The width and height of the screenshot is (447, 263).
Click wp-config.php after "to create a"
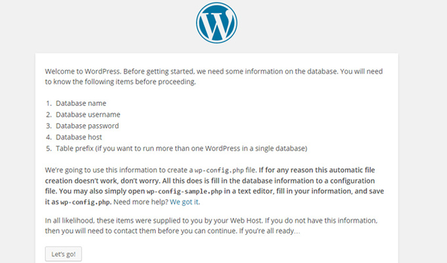pyautogui.click(x=219, y=170)
